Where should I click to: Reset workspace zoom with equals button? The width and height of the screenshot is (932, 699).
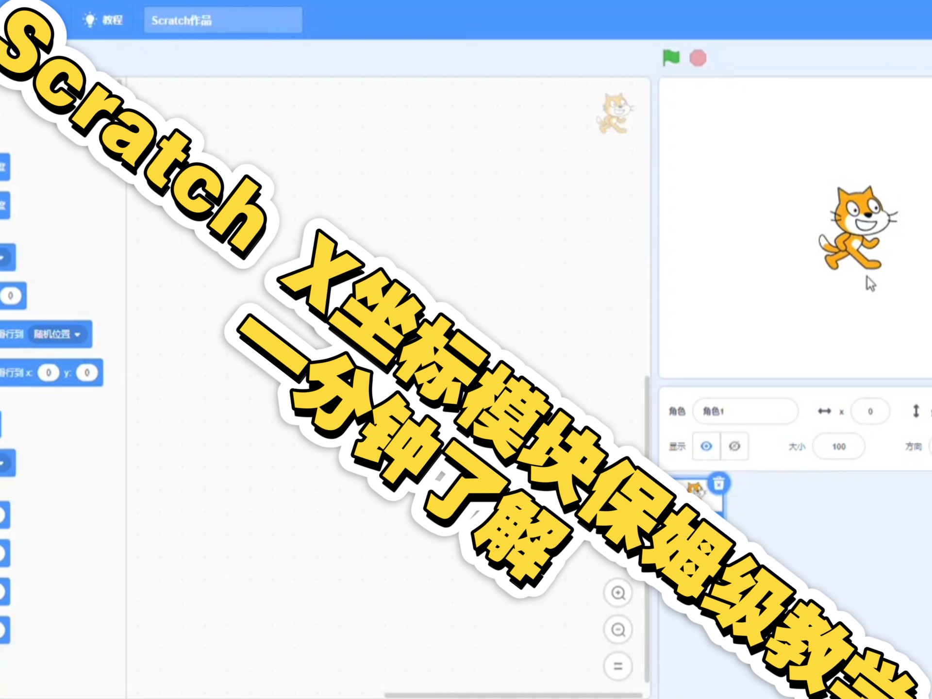[x=618, y=666]
